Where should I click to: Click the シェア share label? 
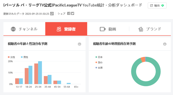[61, 14]
